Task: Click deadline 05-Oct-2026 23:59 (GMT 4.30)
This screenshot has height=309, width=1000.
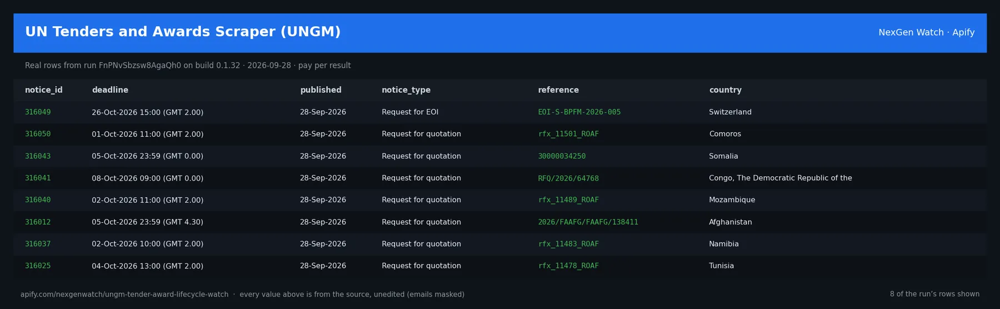Action: tap(147, 222)
